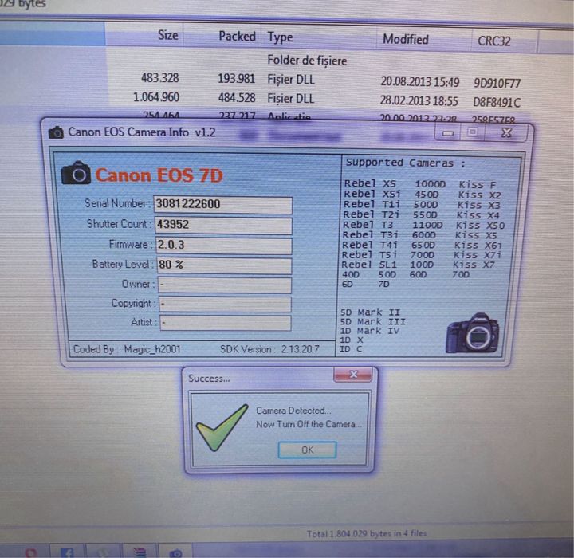This screenshot has width=574, height=558.
Task: Click the DSLR camera picture under Supported Cameras
Action: [472, 333]
